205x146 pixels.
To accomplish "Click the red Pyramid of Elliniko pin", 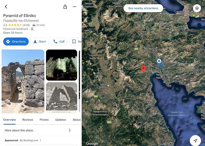I will point(143,69).
